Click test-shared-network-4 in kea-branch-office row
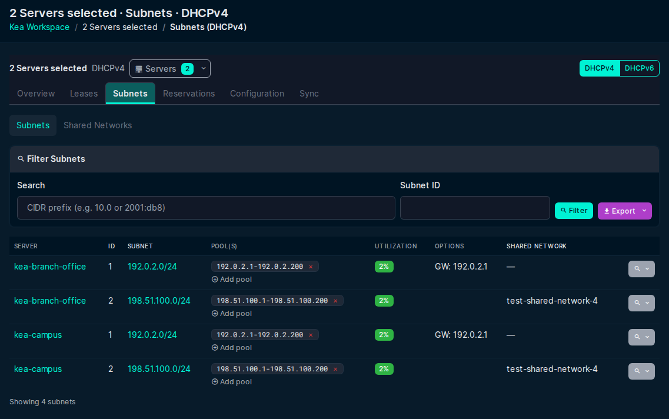 pos(552,301)
